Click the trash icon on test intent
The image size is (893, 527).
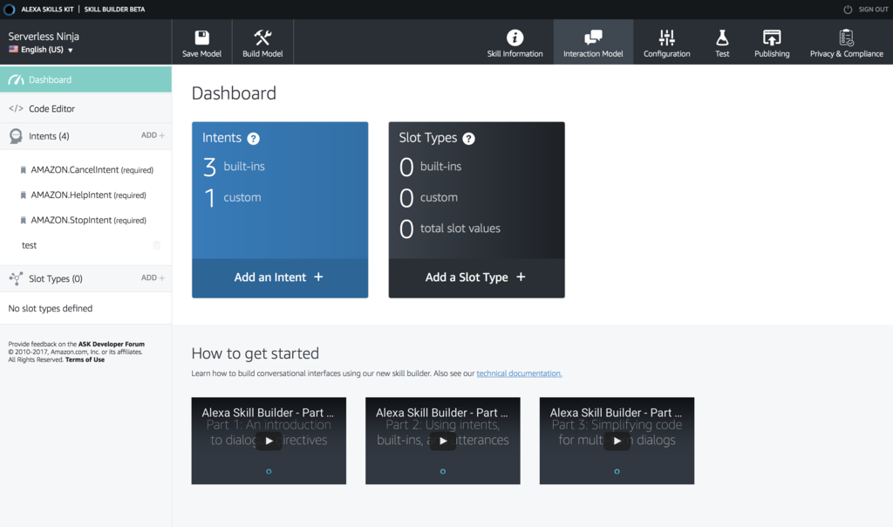(x=157, y=245)
